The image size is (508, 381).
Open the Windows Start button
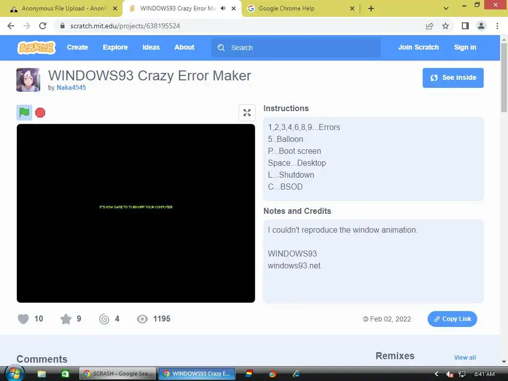pyautogui.click(x=14, y=374)
